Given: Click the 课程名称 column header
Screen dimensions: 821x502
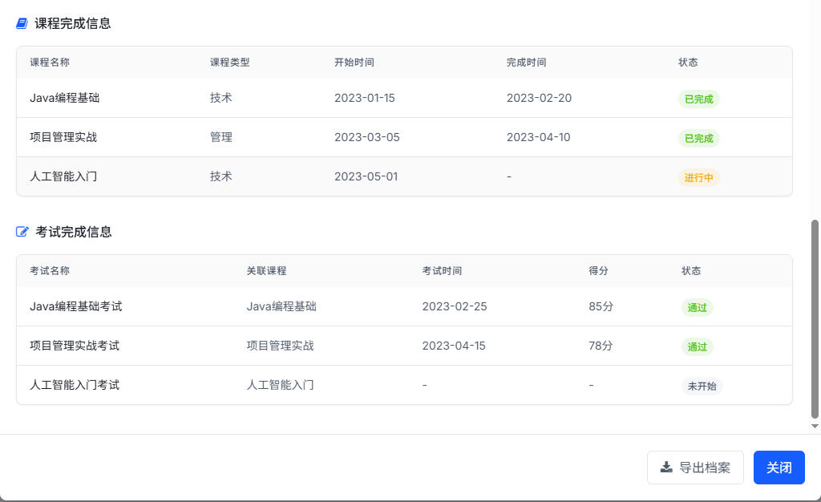Looking at the screenshot, I should 50,63.
